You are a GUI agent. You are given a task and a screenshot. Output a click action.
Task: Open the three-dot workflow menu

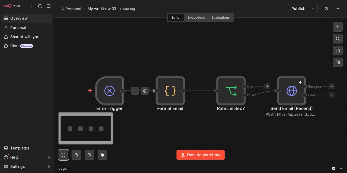pos(337,9)
